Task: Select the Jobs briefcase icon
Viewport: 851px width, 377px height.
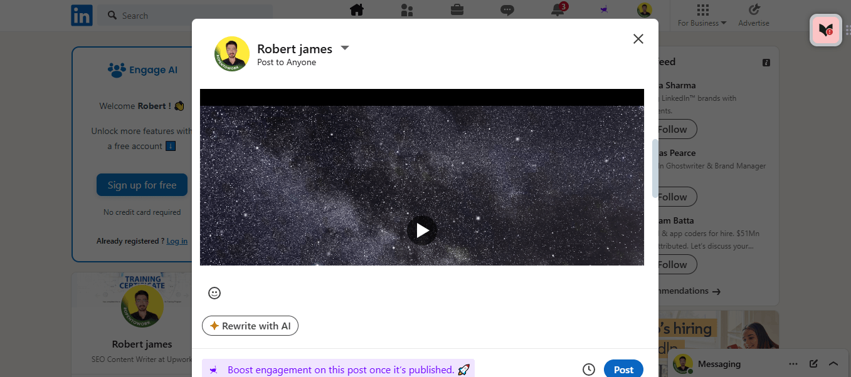Action: tap(457, 10)
